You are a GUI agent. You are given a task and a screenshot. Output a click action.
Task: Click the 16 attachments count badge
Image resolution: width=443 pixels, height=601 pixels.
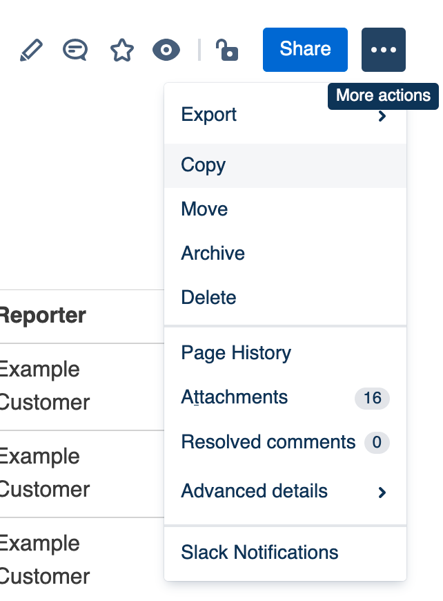click(x=372, y=398)
